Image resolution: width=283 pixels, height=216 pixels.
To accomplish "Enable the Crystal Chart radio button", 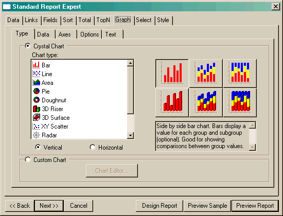I will click(28, 46).
